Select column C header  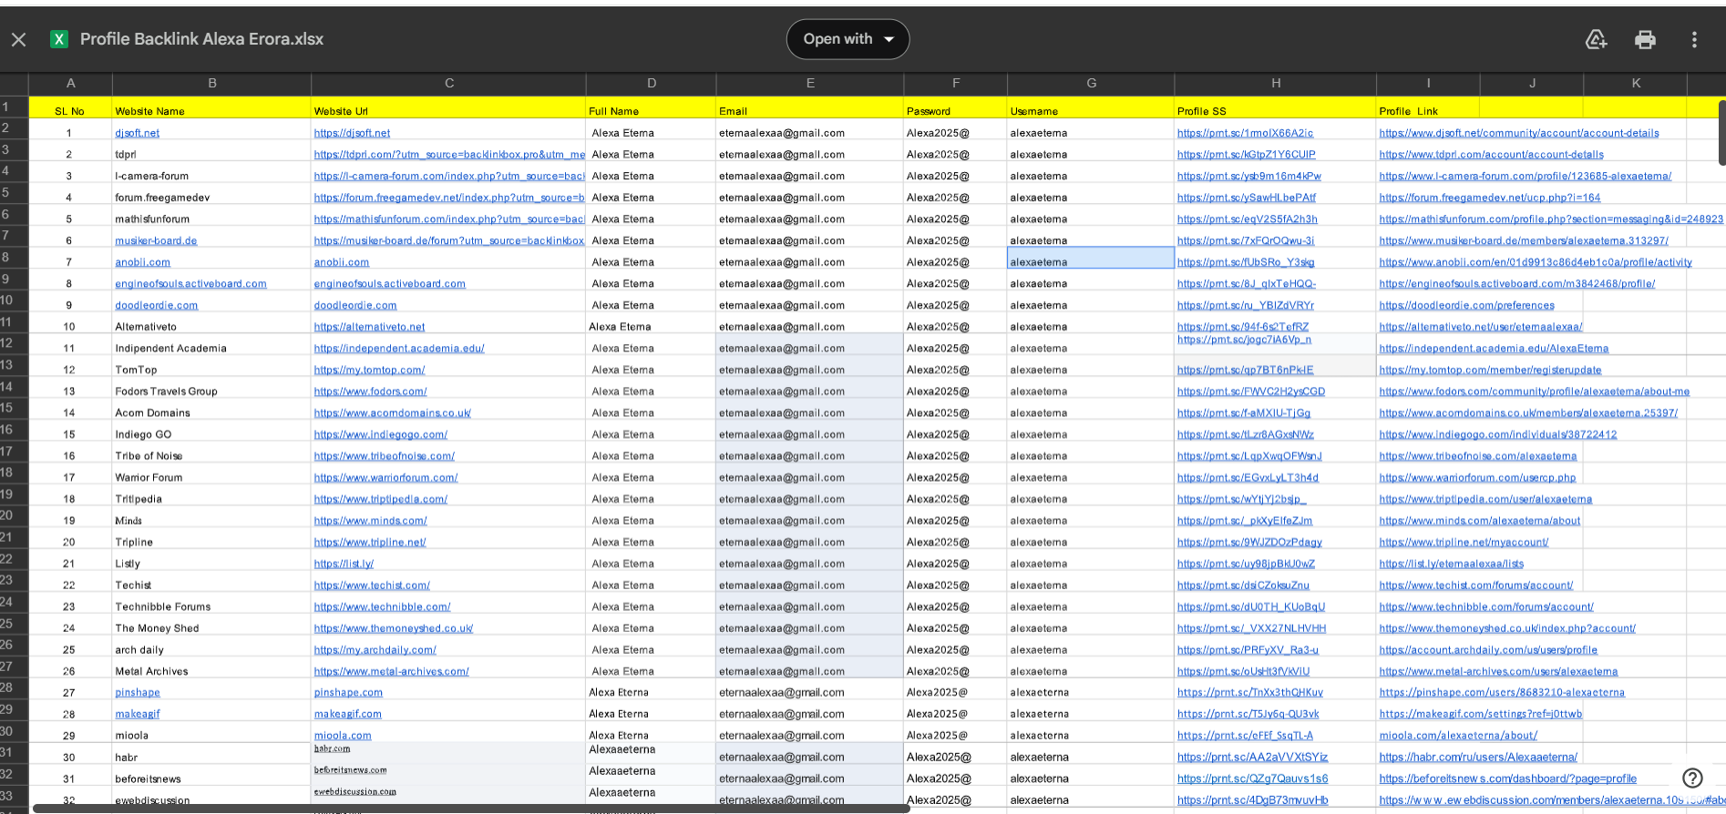tap(448, 83)
